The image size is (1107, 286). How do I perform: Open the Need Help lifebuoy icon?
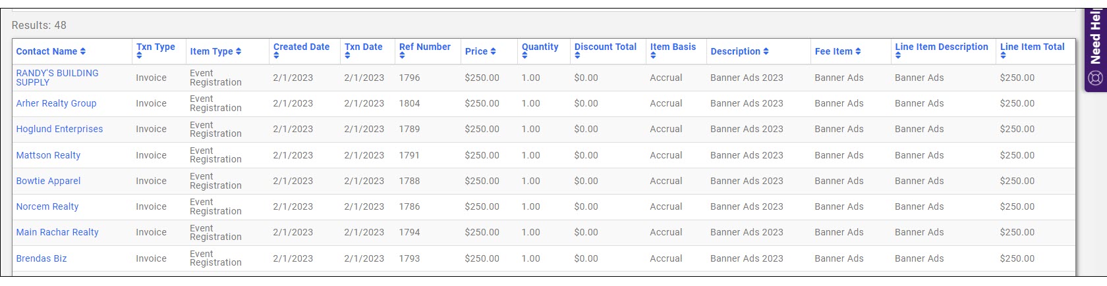[1095, 79]
